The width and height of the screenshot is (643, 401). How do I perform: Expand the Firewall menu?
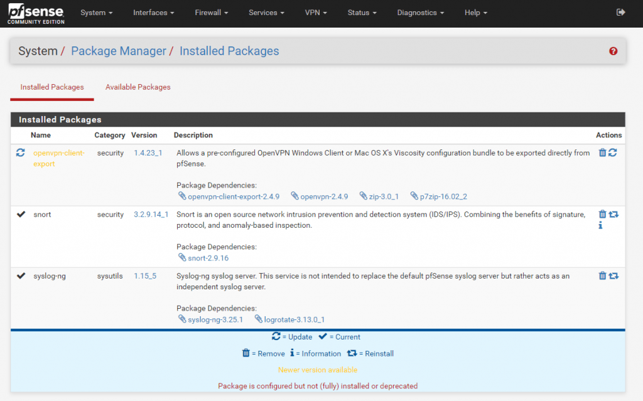(211, 13)
